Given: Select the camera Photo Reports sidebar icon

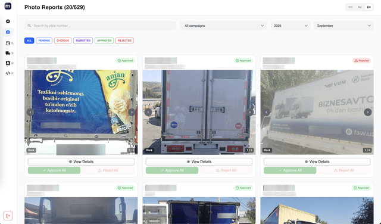Looking at the screenshot, I should (8, 32).
